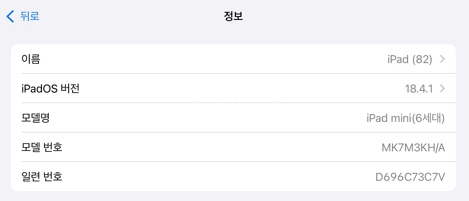Click the 정보 page title
Screen dimensions: 469x201
(233, 16)
